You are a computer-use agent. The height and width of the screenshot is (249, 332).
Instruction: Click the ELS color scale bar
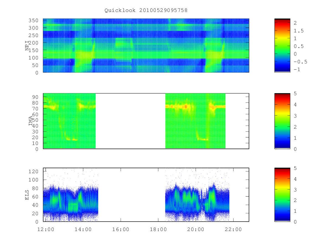click(x=282, y=194)
